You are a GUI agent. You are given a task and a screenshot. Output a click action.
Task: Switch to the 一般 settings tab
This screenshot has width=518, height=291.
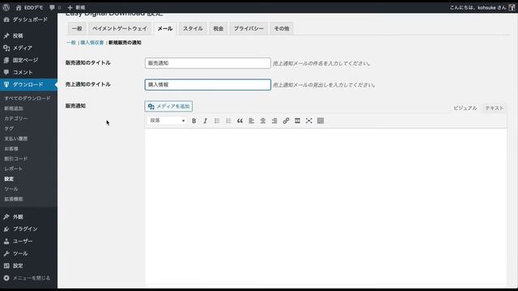pyautogui.click(x=77, y=29)
